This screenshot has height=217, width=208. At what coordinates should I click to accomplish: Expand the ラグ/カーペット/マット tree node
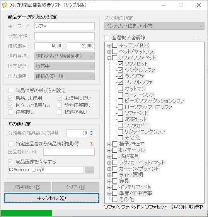109,163
